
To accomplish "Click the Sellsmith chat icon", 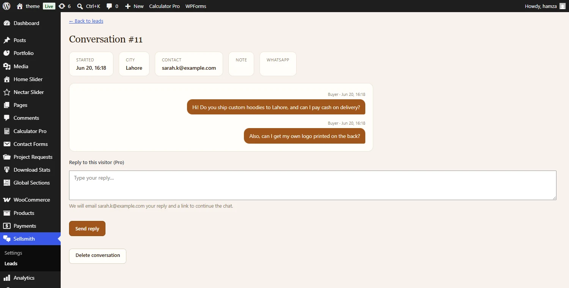I will 7,239.
